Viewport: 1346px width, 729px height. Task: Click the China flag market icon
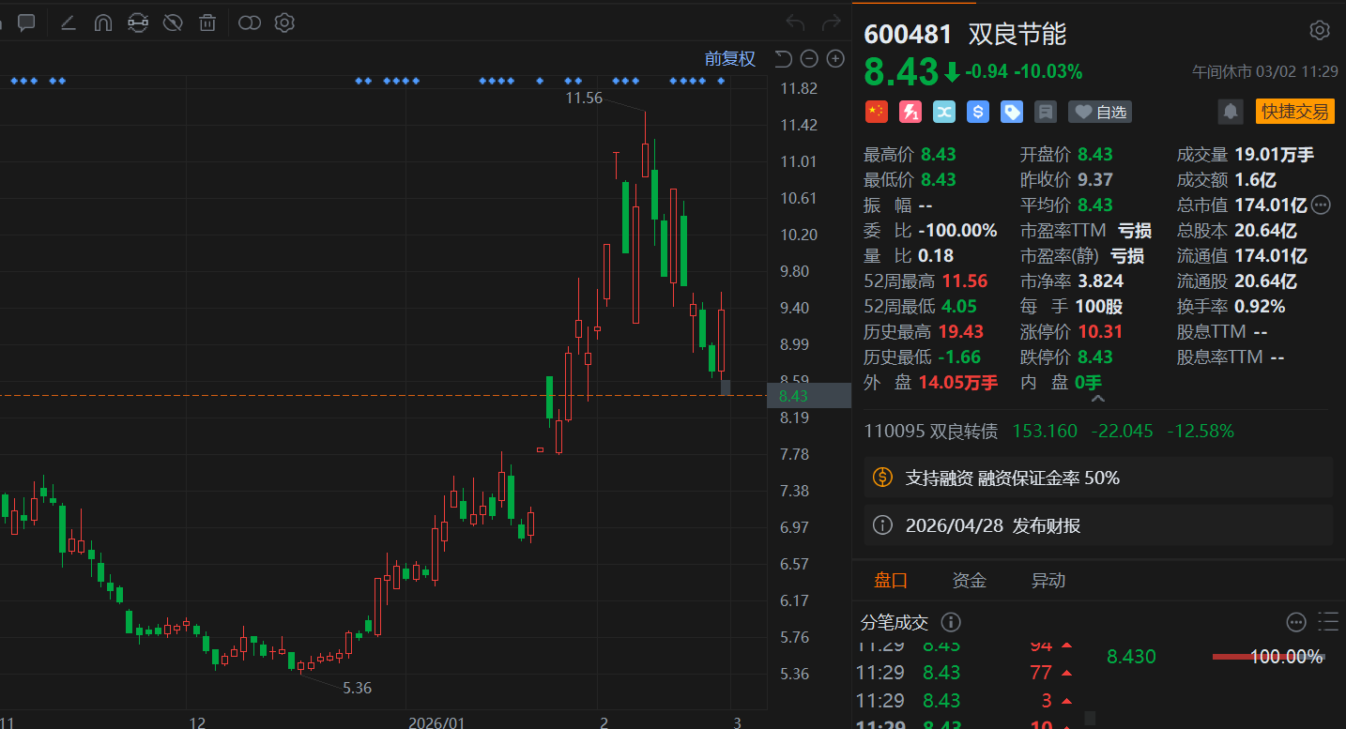pyautogui.click(x=876, y=112)
